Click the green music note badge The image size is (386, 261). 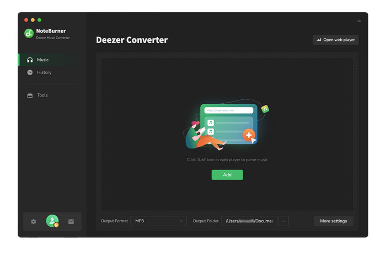(265, 109)
